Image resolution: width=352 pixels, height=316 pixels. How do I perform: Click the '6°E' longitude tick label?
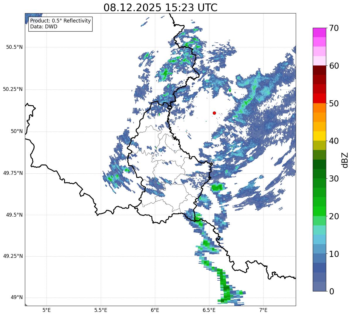tap(155, 310)
